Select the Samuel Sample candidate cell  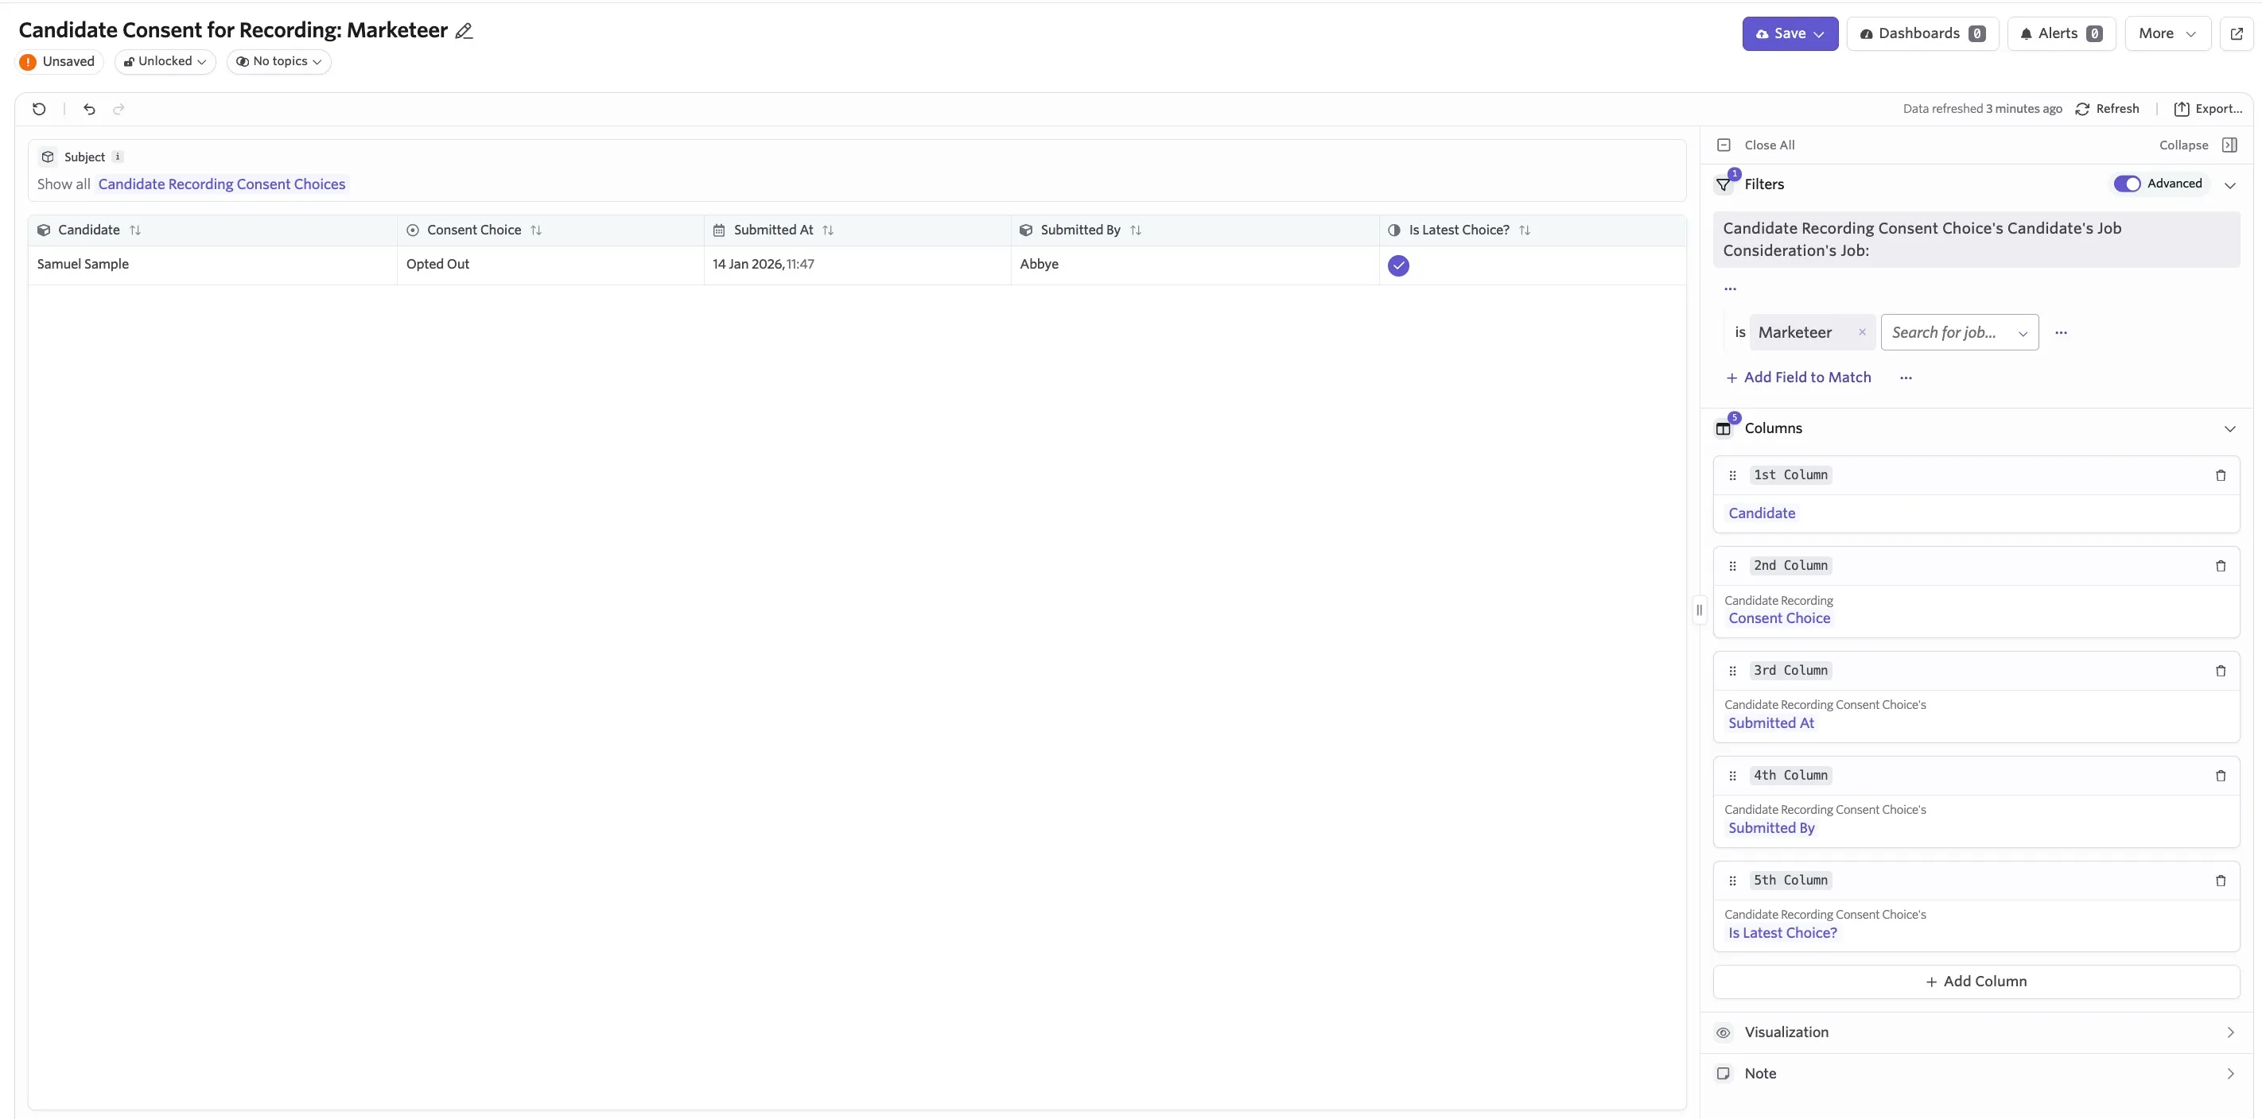coord(212,264)
